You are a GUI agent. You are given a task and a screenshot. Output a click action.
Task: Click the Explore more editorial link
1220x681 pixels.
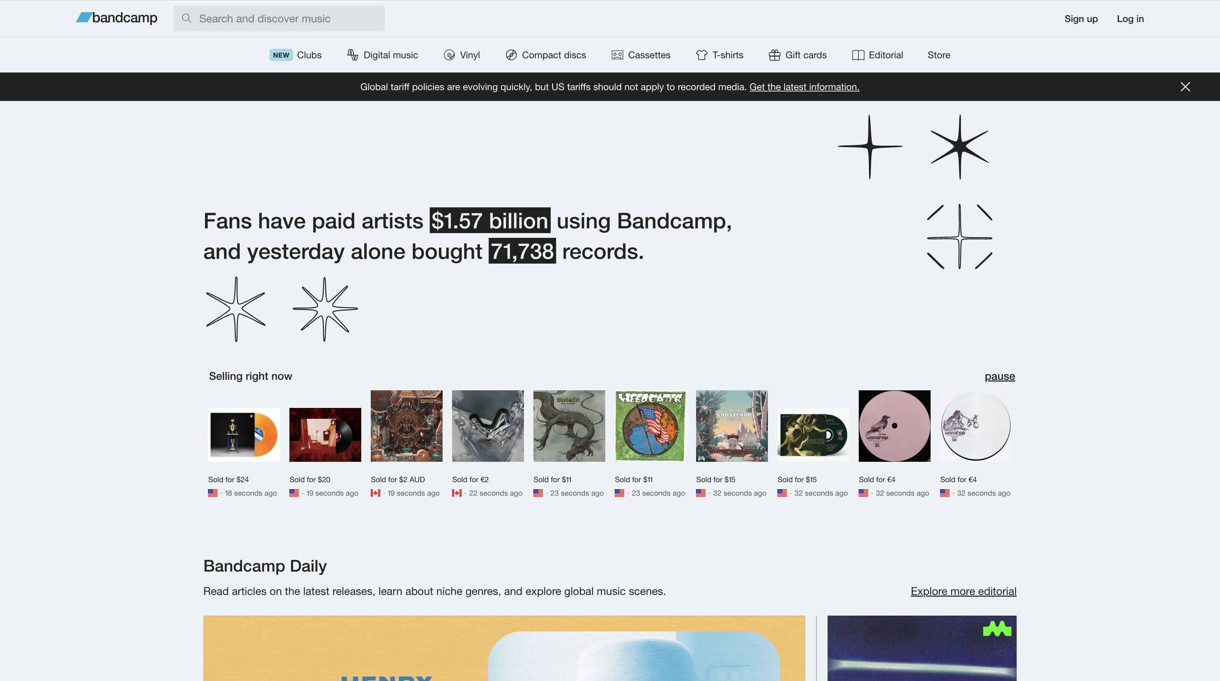963,591
